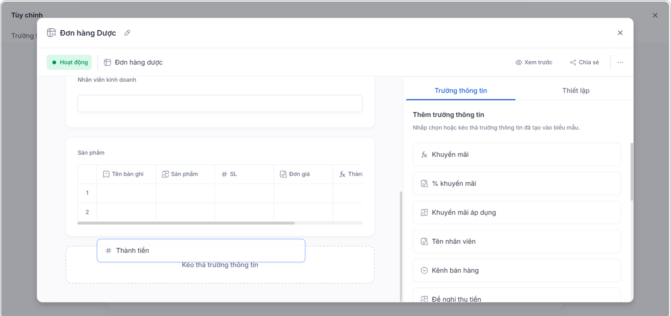671x316 pixels.
Task: Click the Nhân viên kinh doanh input field
Action: point(220,104)
